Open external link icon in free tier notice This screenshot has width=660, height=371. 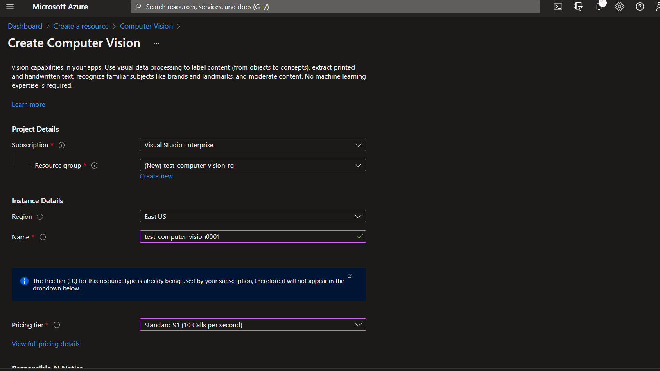[x=350, y=276]
